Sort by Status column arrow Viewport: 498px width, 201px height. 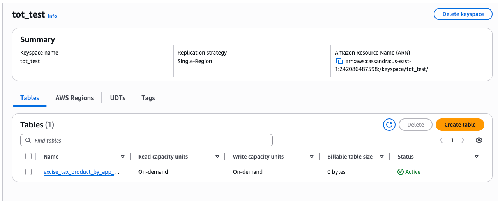click(x=477, y=157)
